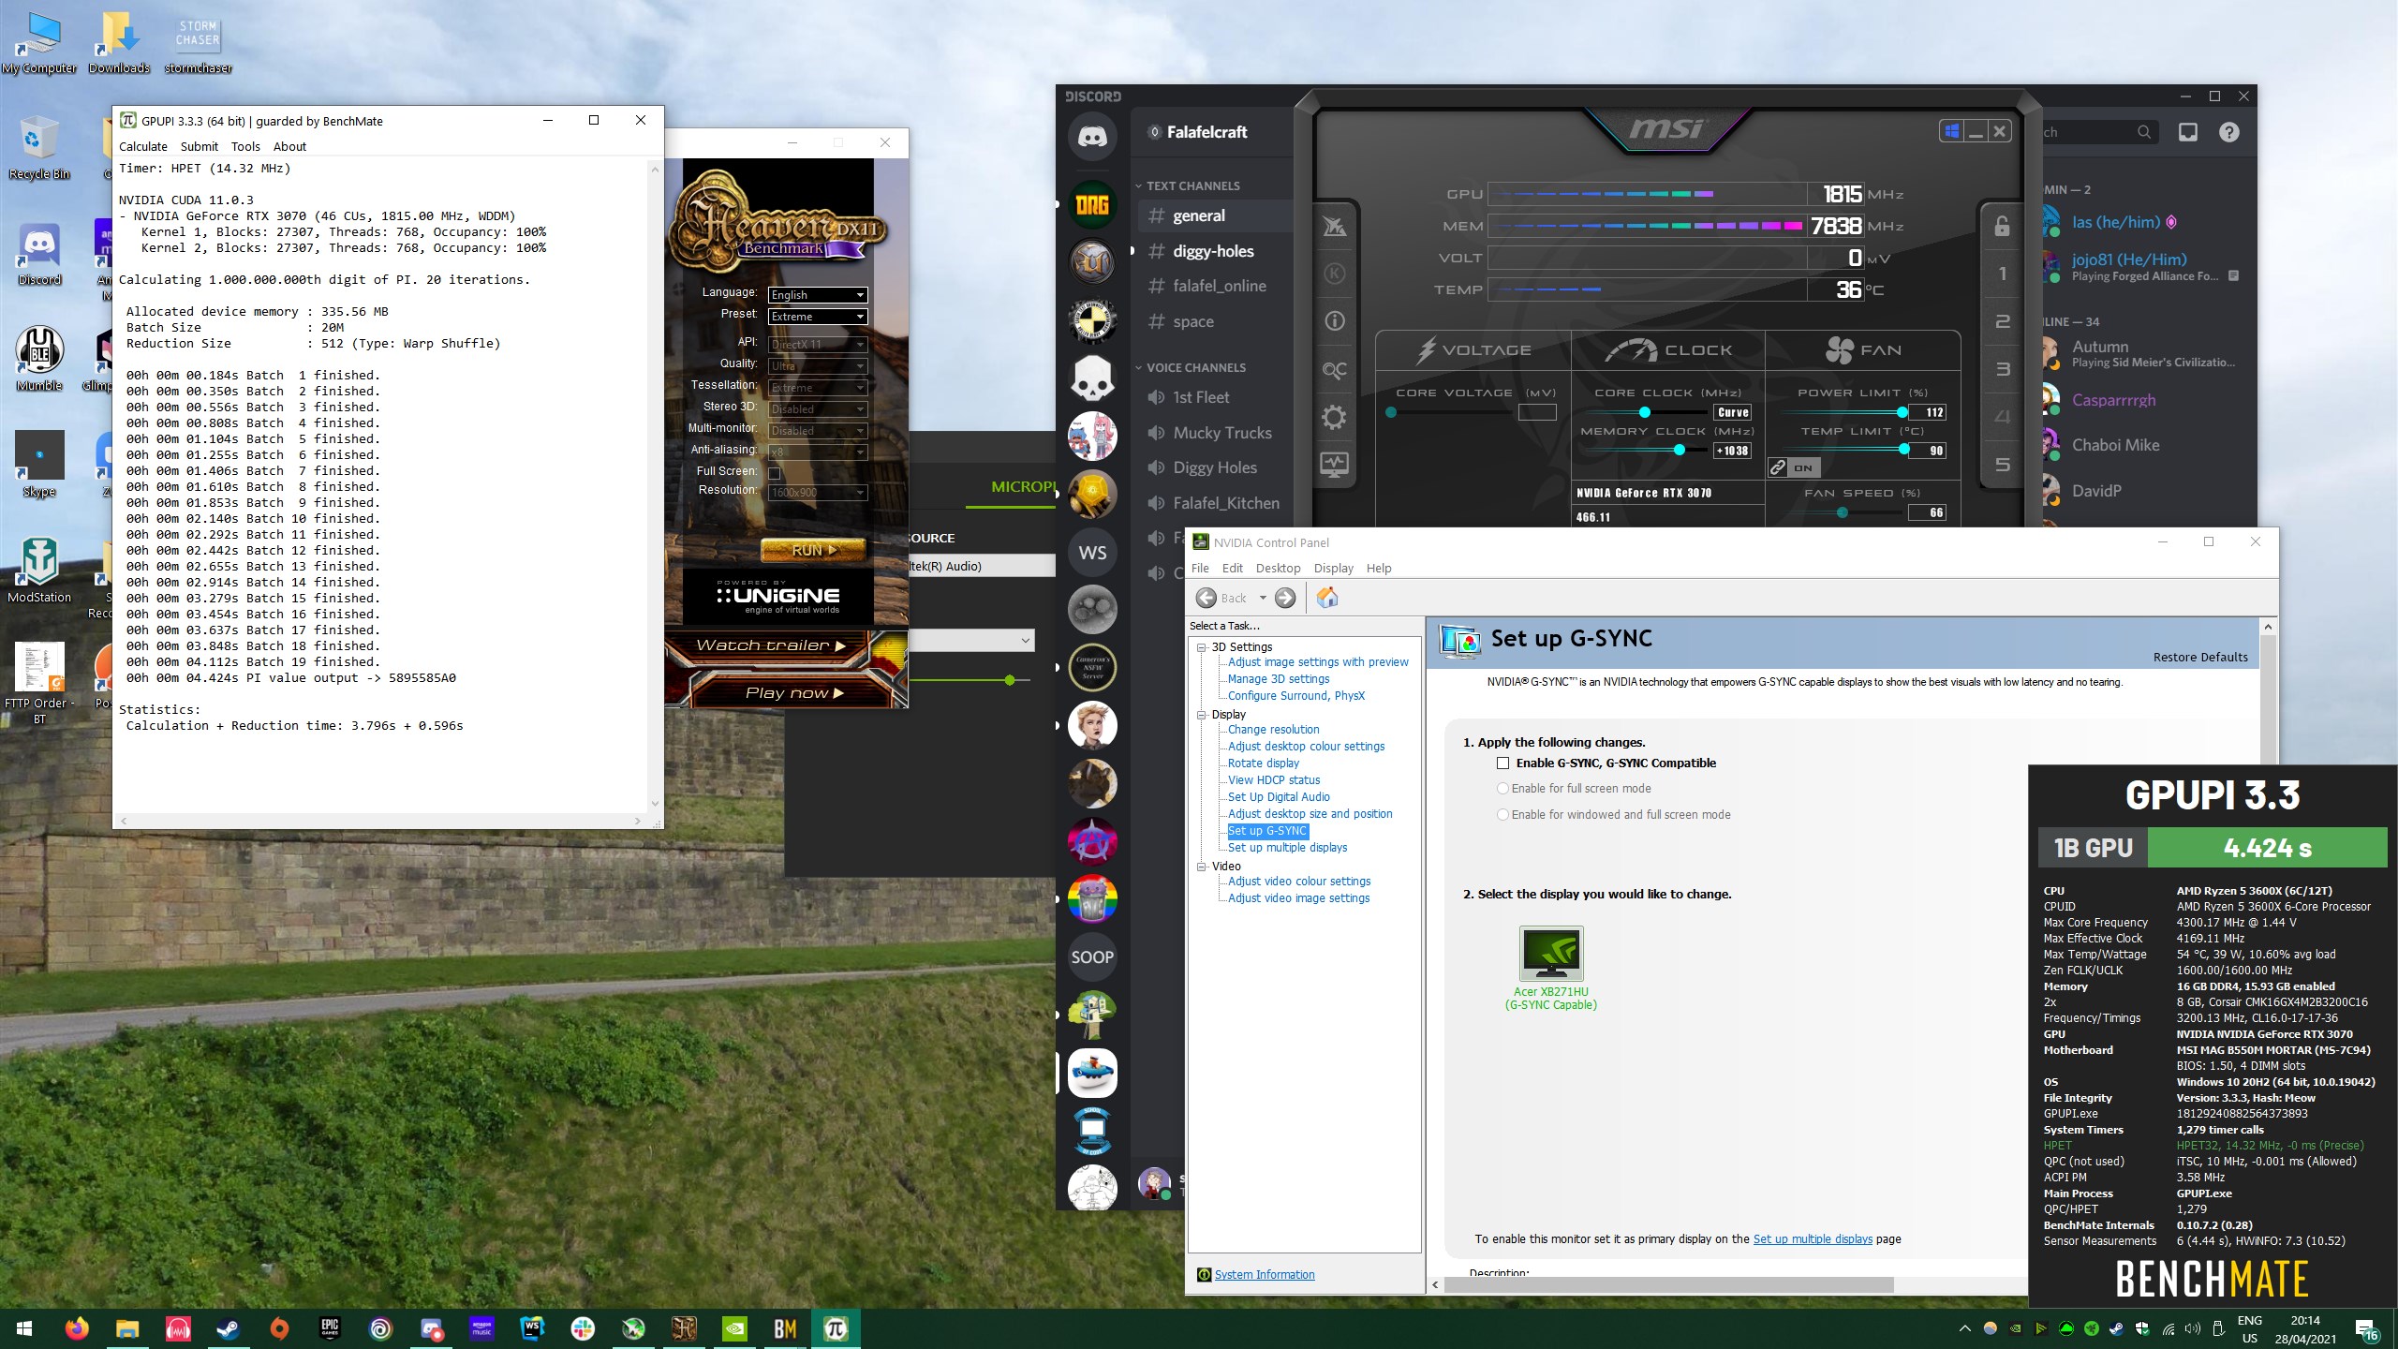Screen dimensions: 2398x1349
Task: Launch OC Scanner in Afterburner
Action: coord(1334,370)
